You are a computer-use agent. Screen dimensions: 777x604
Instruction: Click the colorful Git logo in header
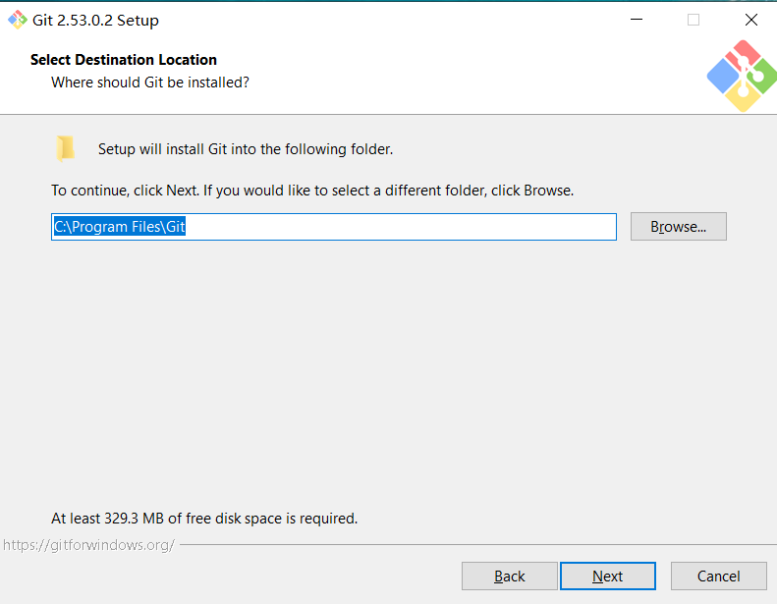point(742,75)
